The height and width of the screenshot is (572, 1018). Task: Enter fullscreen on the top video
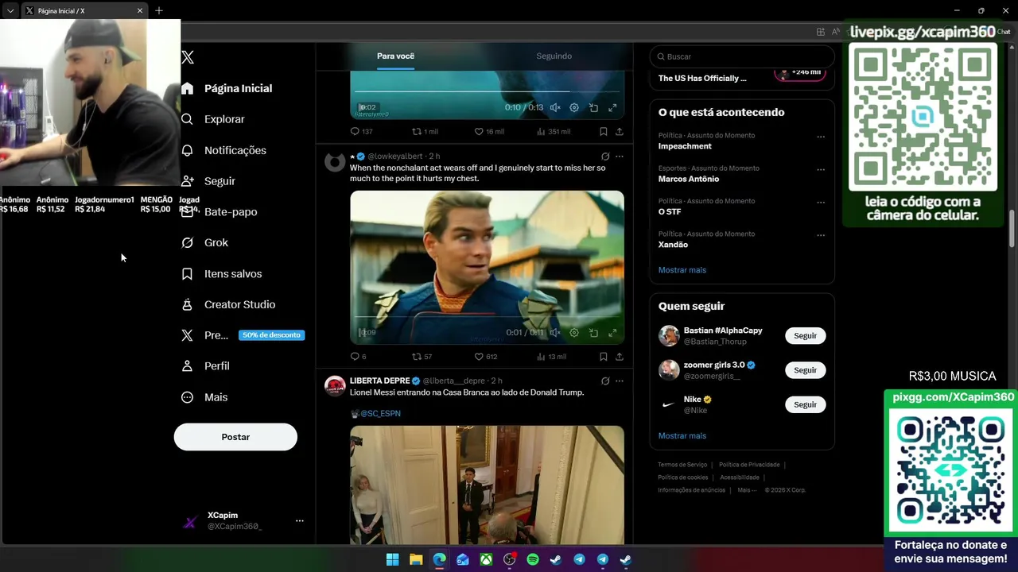coord(612,107)
